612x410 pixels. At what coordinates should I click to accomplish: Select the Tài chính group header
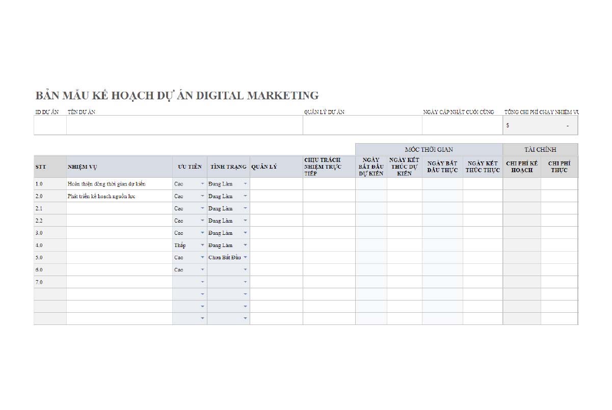[x=540, y=149]
